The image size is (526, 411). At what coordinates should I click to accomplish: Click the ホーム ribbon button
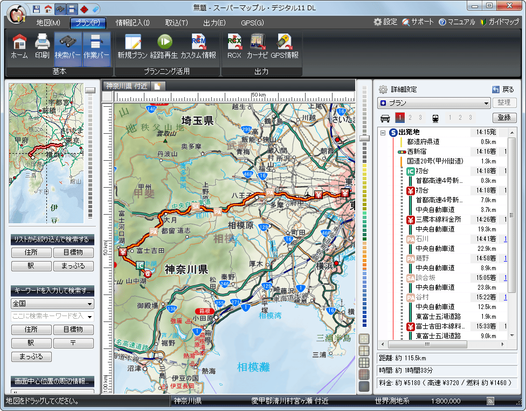tap(19, 47)
